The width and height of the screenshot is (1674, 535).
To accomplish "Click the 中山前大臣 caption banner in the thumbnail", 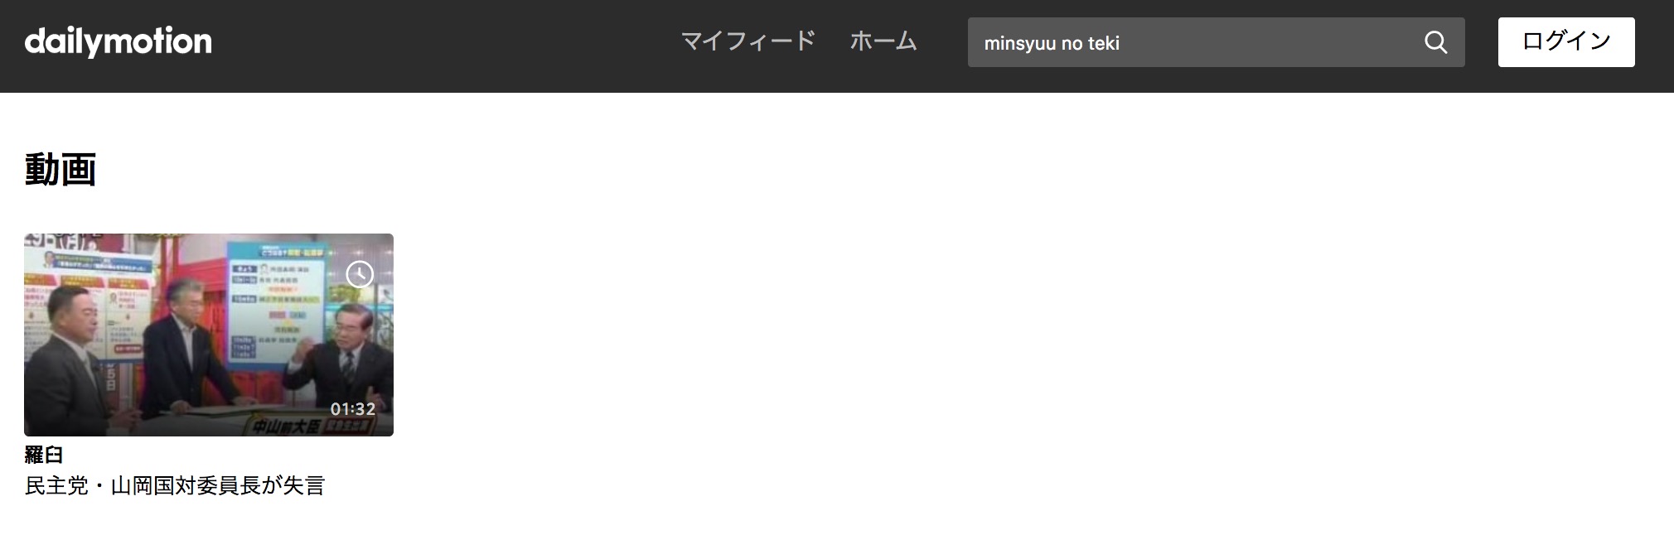I will [x=311, y=427].
